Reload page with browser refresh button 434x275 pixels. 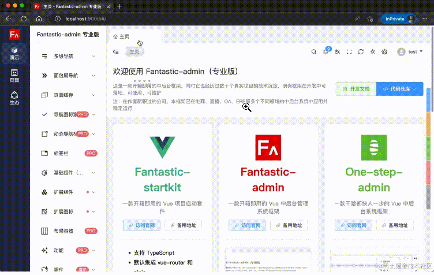point(24,19)
